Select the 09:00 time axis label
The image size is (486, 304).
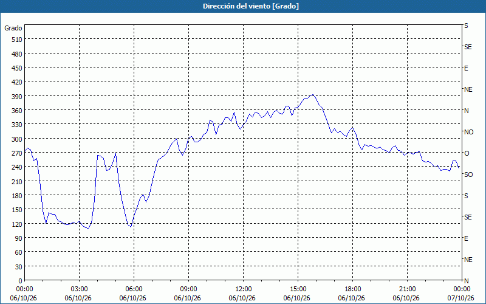pyautogui.click(x=188, y=289)
